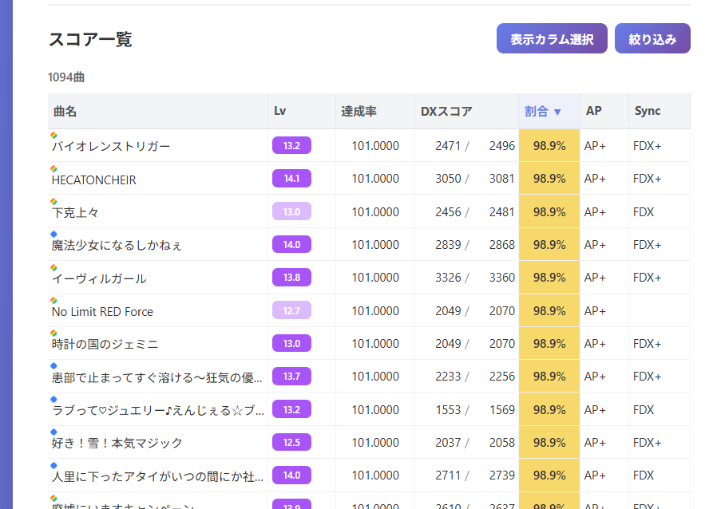Click the FDX sync value for 下克上々
The height and width of the screenshot is (509, 721).
click(644, 211)
